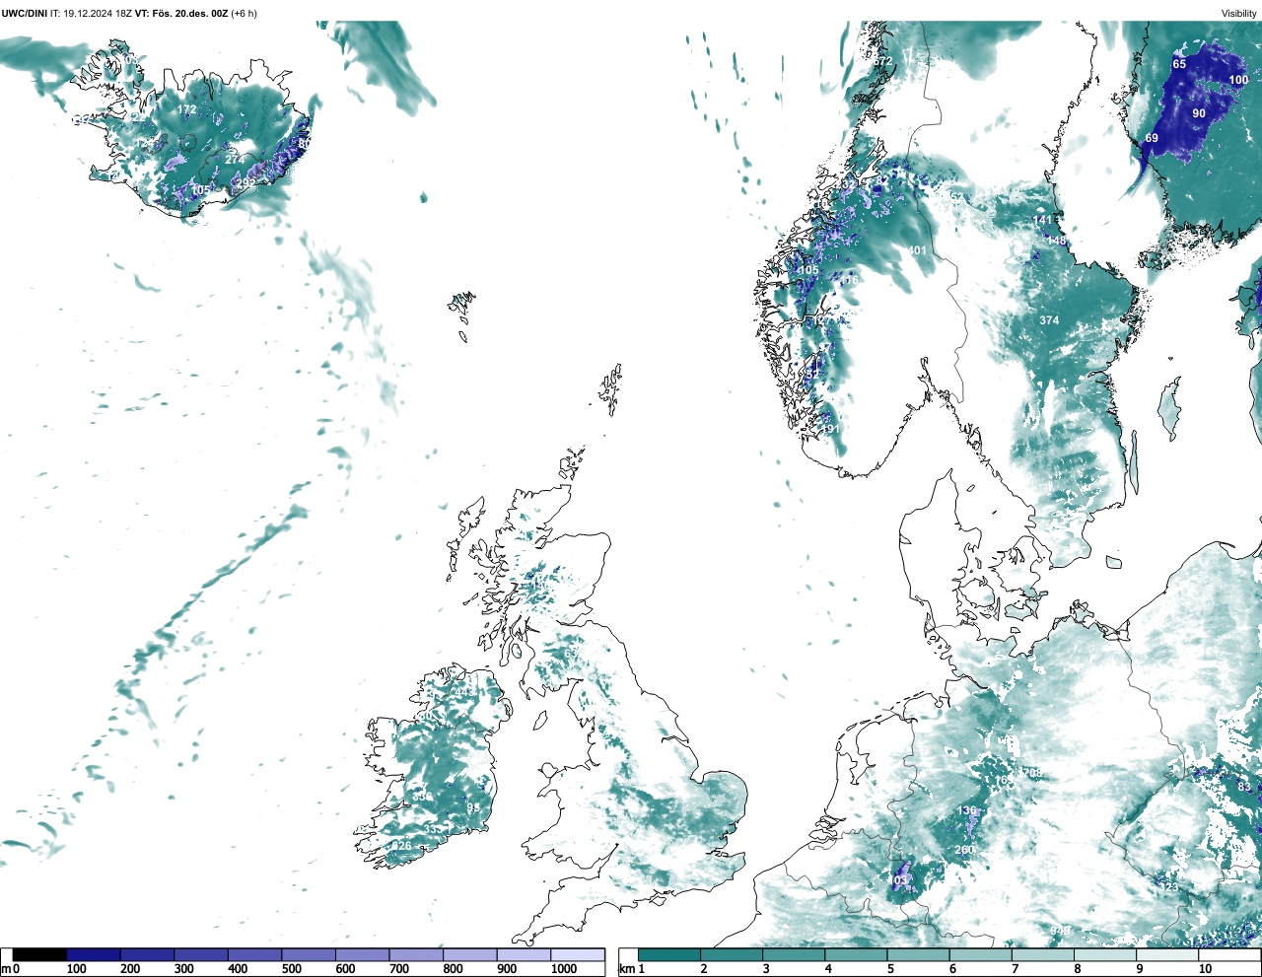
Task: Click the 1000 tick label on metre scale
Action: pos(564,969)
